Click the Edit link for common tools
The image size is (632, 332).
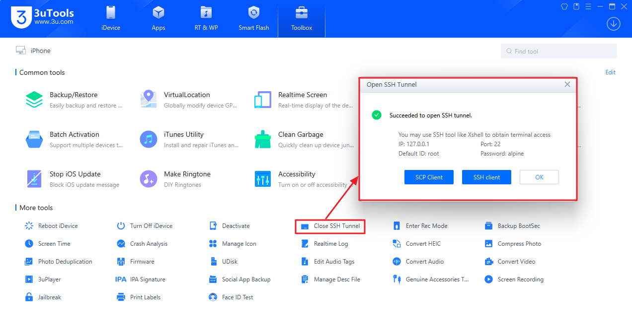click(x=610, y=72)
